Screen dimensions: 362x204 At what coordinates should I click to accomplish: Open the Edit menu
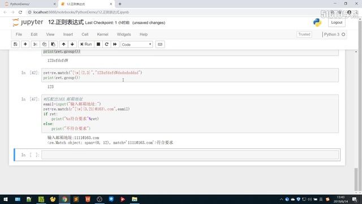click(34, 34)
